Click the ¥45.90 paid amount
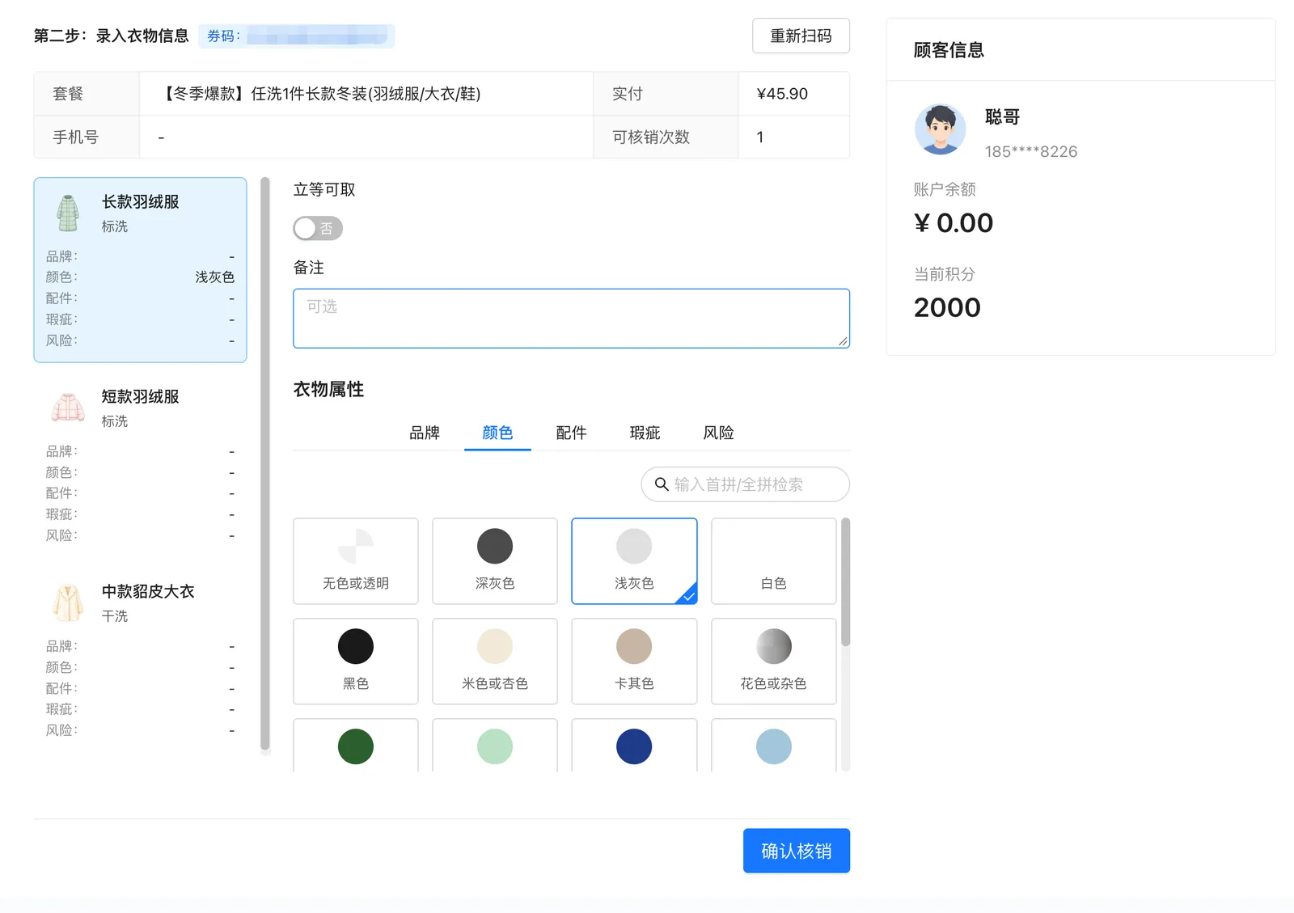This screenshot has height=913, width=1294. pos(782,94)
